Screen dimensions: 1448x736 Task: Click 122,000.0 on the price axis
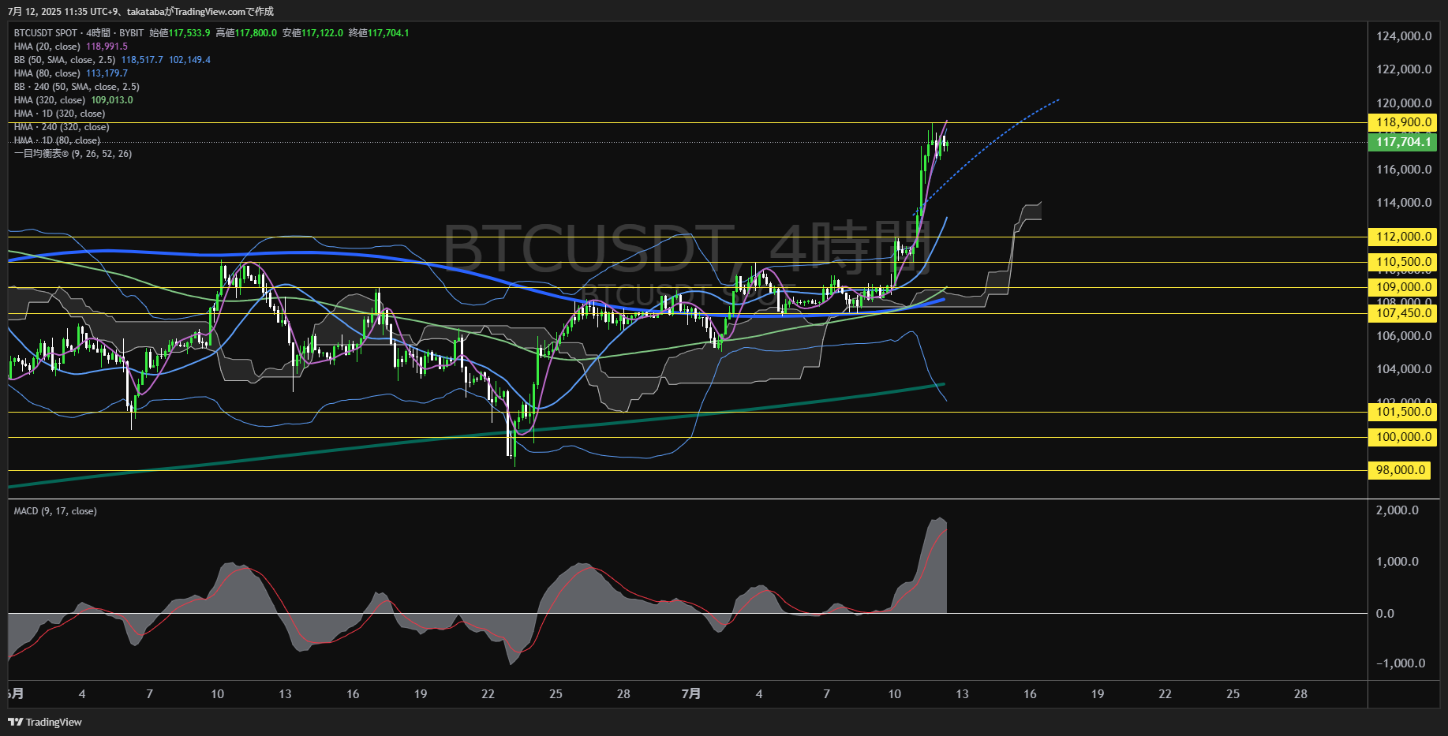1404,69
